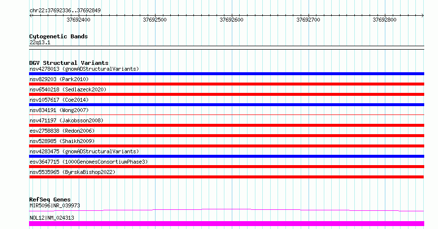Open variant label nsv5535965 (ByrskaBishop2022)
Image resolution: width=438 pixels, height=229 pixels.
point(72,172)
